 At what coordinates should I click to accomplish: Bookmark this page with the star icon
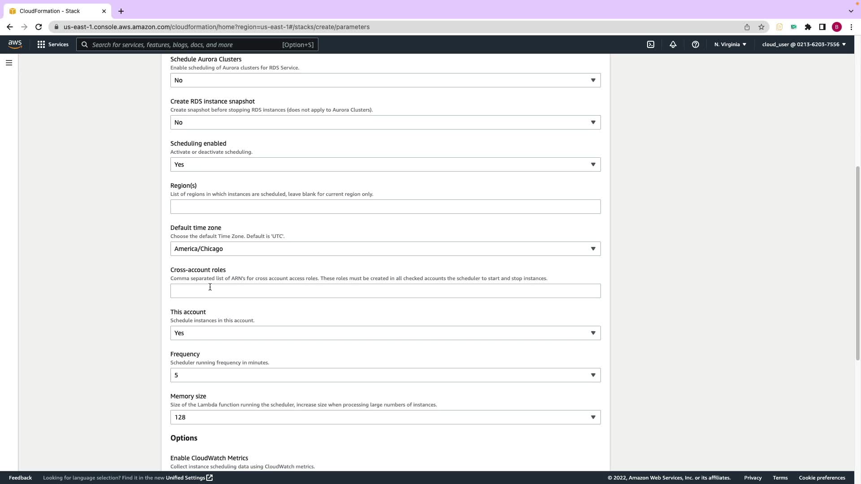coord(761,27)
